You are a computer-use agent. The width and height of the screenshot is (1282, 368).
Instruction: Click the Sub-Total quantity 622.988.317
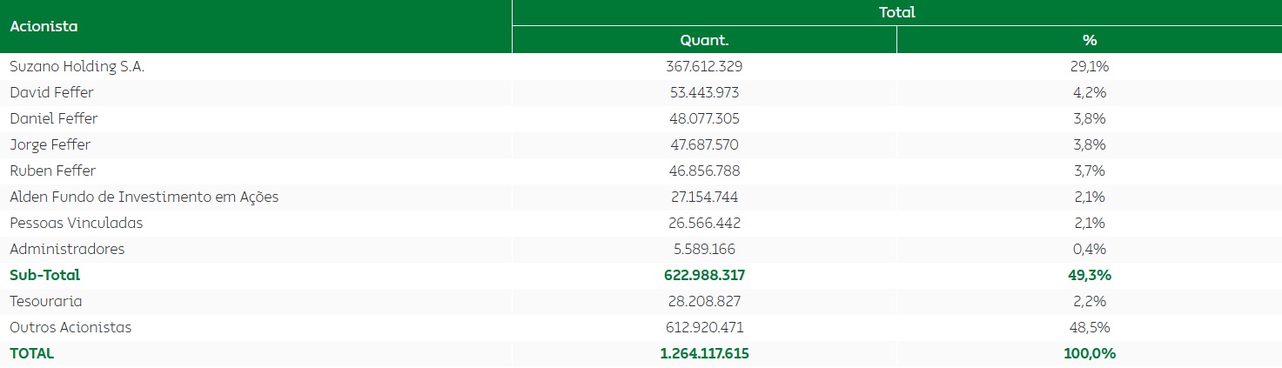click(704, 275)
